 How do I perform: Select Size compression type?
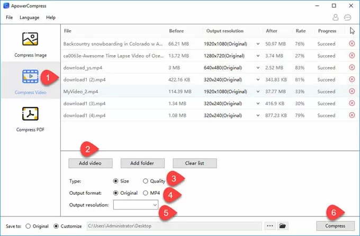point(116,181)
